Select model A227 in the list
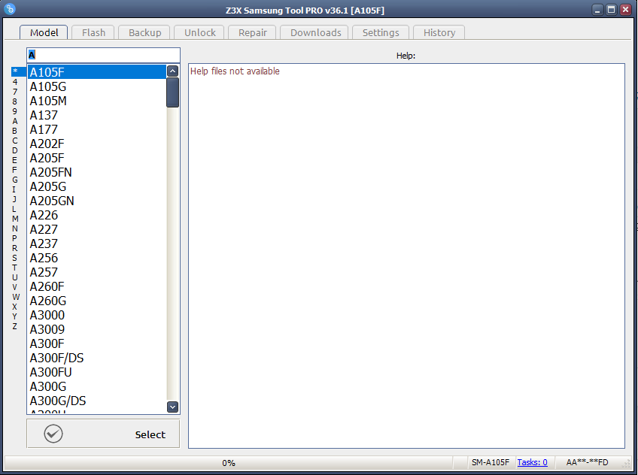Viewport: 638px width, 475px height. pos(97,229)
